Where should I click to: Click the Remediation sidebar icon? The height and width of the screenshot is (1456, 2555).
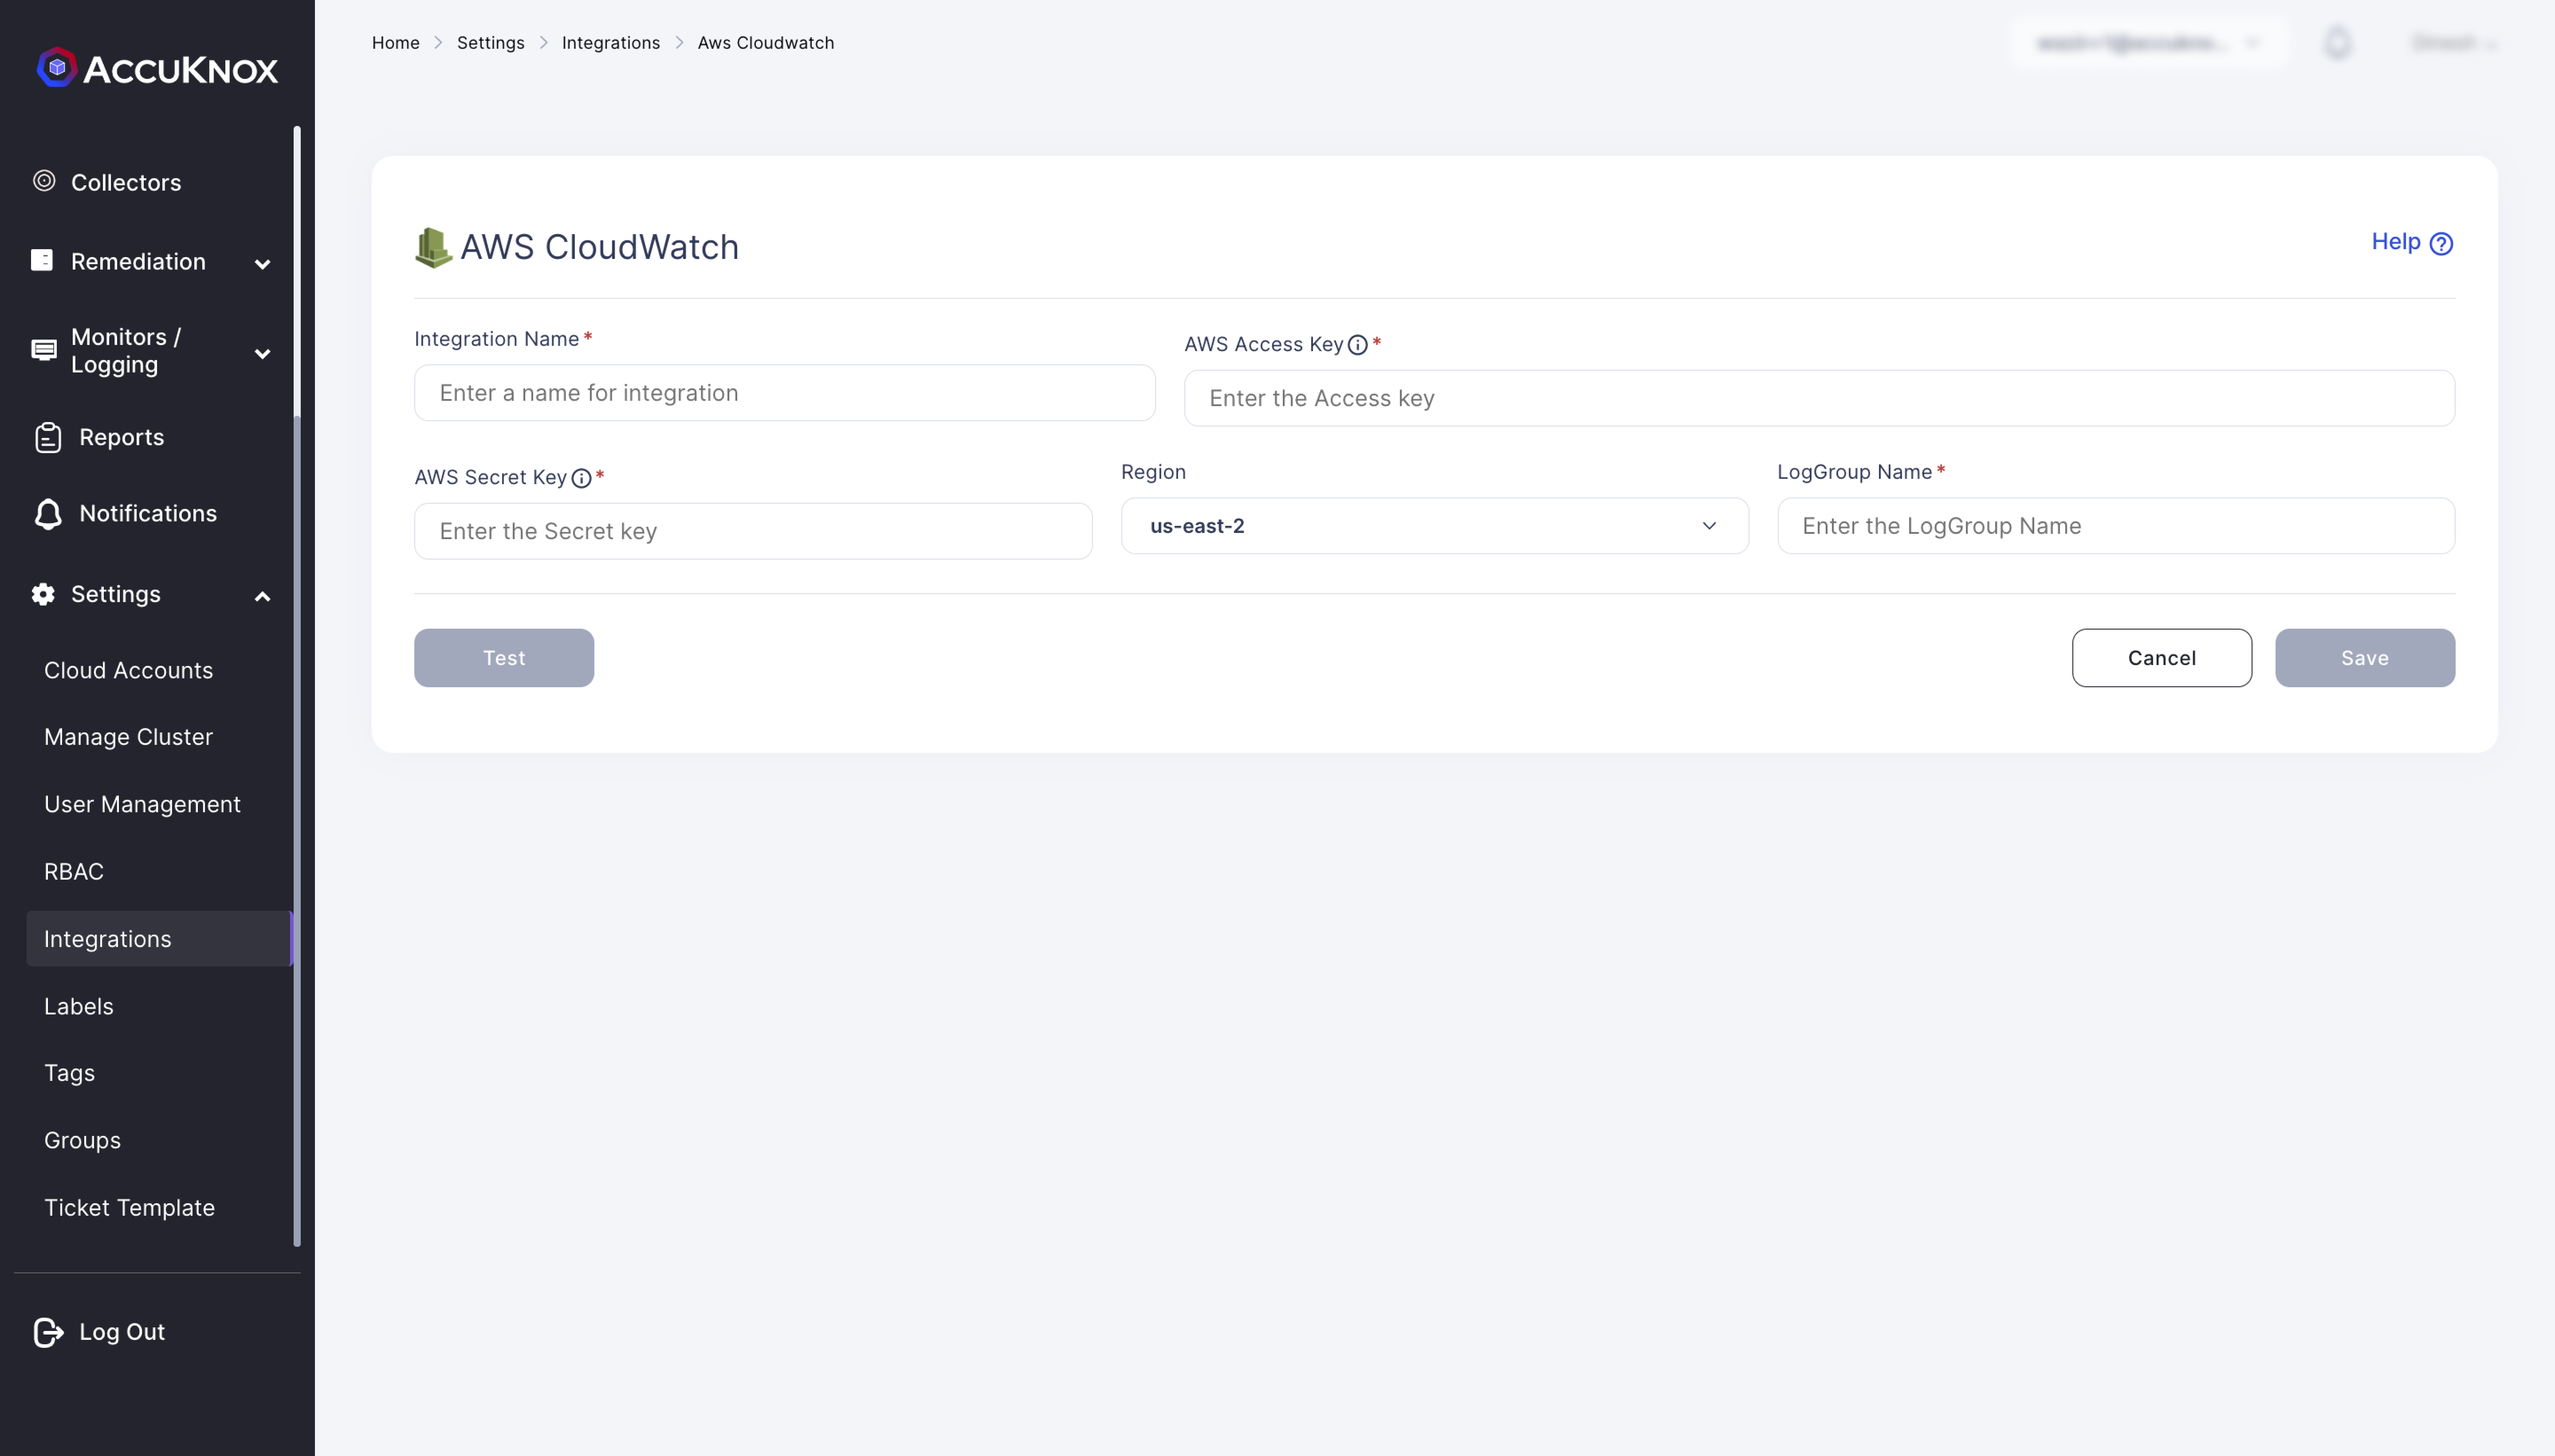pyautogui.click(x=42, y=260)
